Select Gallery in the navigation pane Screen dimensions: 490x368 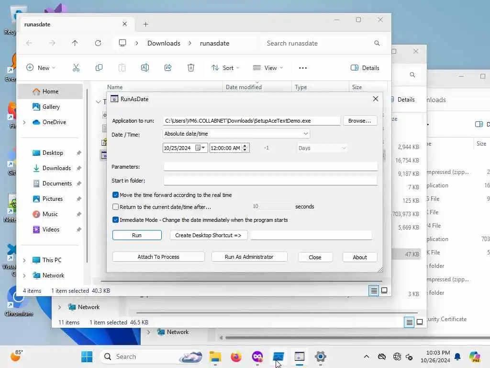pyautogui.click(x=50, y=107)
